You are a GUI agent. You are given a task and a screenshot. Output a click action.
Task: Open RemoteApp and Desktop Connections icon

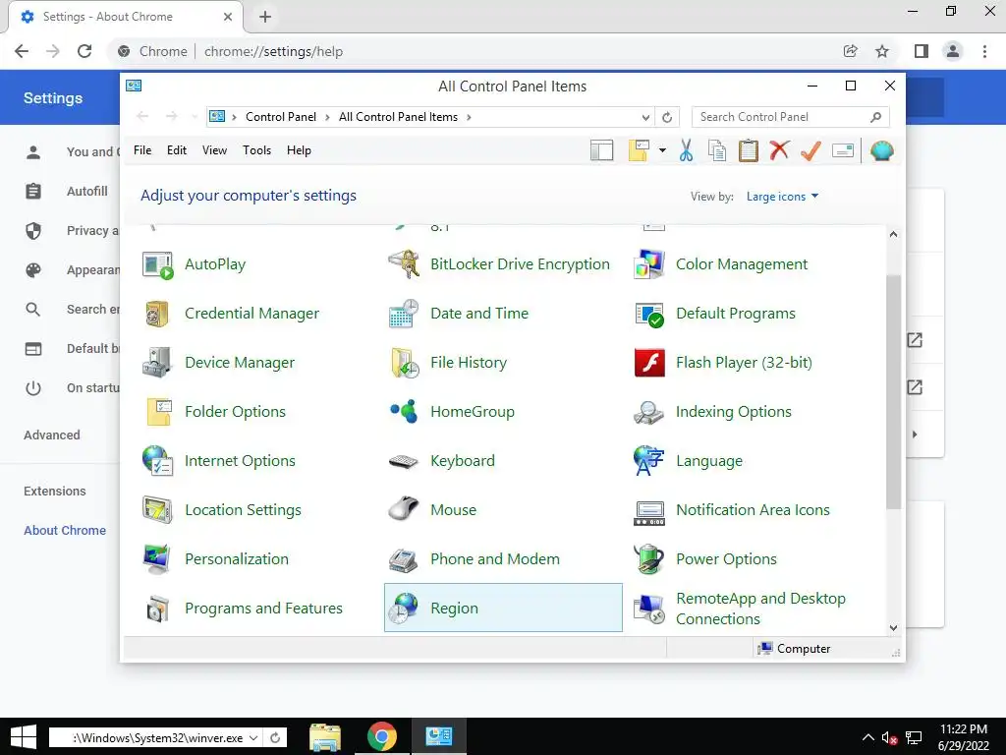[x=648, y=609]
